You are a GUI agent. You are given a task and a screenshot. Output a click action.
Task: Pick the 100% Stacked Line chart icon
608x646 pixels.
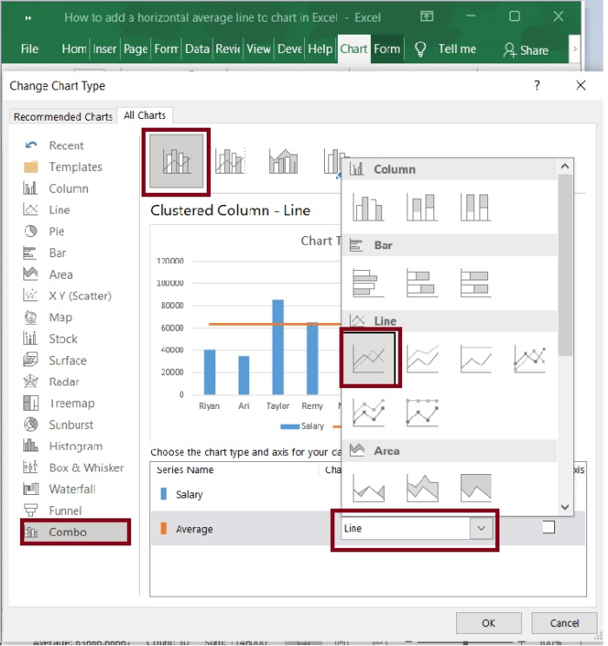click(x=476, y=359)
